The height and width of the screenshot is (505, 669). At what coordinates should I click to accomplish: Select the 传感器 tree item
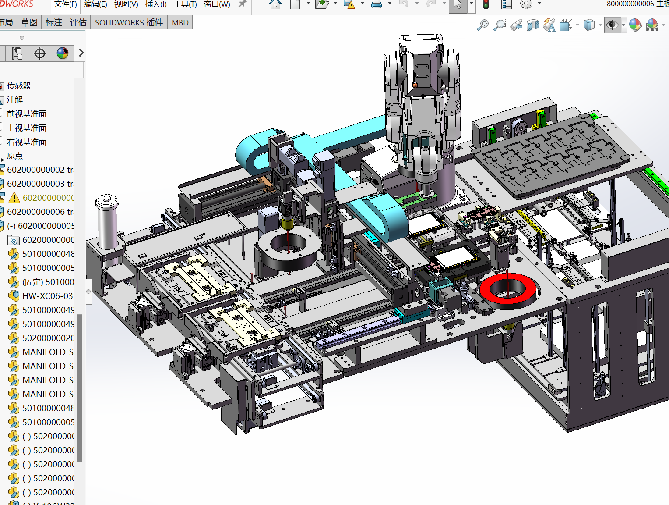(19, 86)
